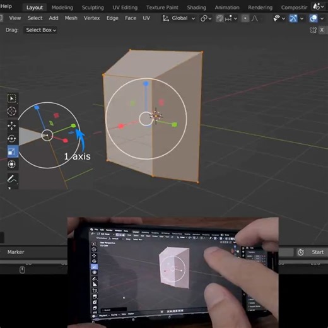Open the Select Box drag dropdown
Viewport: 328px width, 328px height.
(x=40, y=30)
